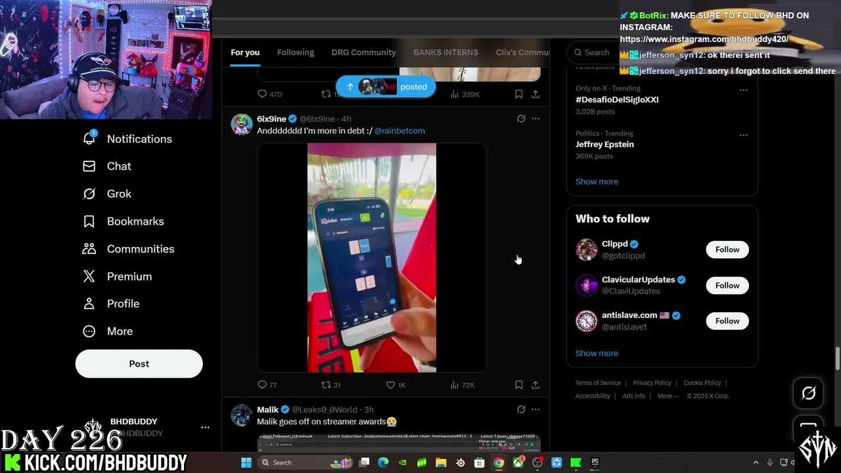Image resolution: width=841 pixels, height=473 pixels.
Task: Open #DesafioDelSigloXXI trending topic
Action: click(x=617, y=100)
